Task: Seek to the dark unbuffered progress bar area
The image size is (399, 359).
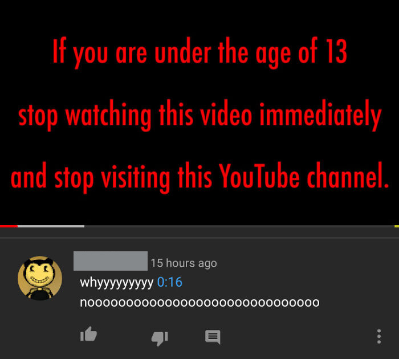Action: [239, 226]
